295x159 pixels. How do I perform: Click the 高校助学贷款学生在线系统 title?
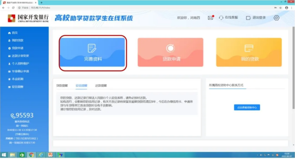click(x=94, y=18)
